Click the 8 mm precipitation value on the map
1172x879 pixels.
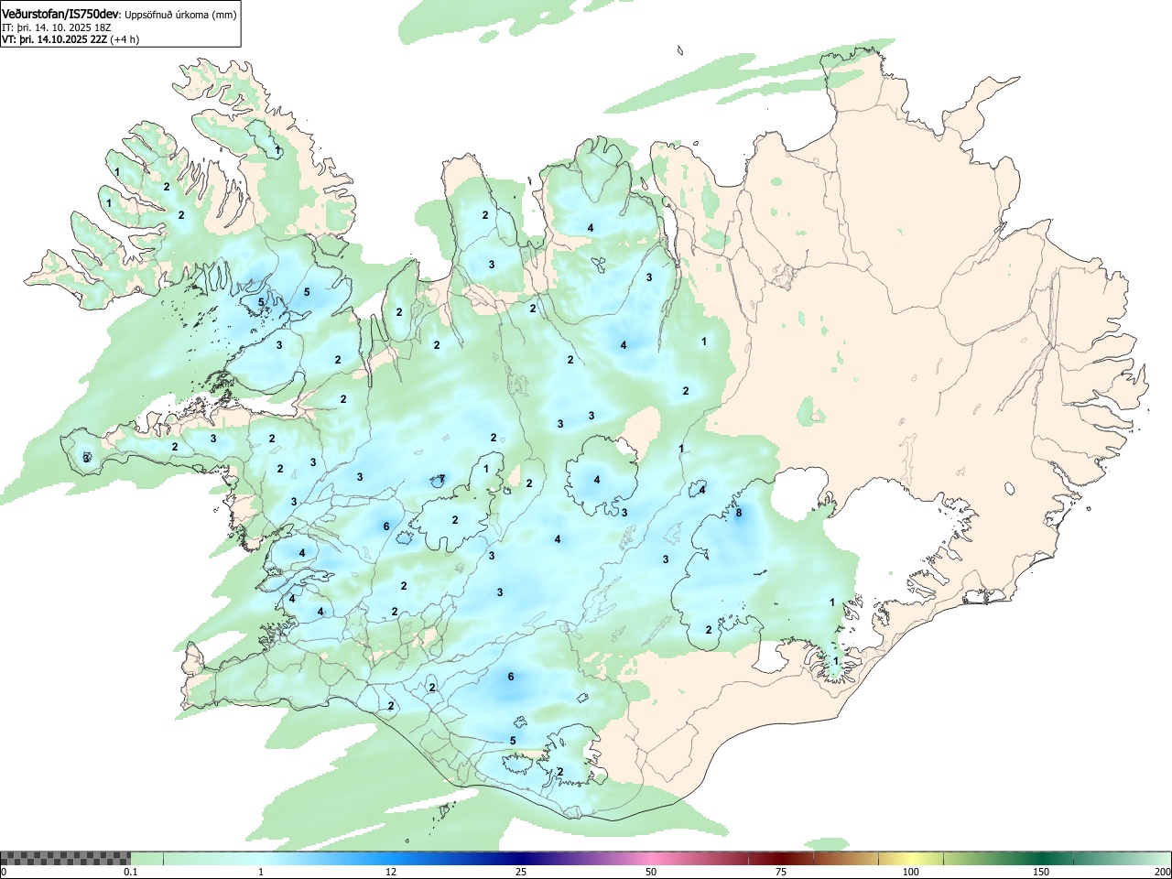pyautogui.click(x=739, y=513)
